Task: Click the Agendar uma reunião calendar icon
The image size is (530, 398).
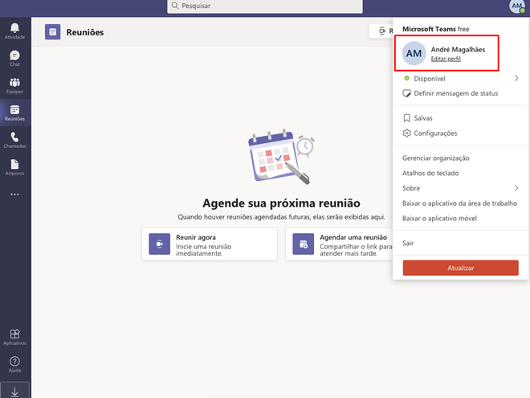Action: click(304, 244)
